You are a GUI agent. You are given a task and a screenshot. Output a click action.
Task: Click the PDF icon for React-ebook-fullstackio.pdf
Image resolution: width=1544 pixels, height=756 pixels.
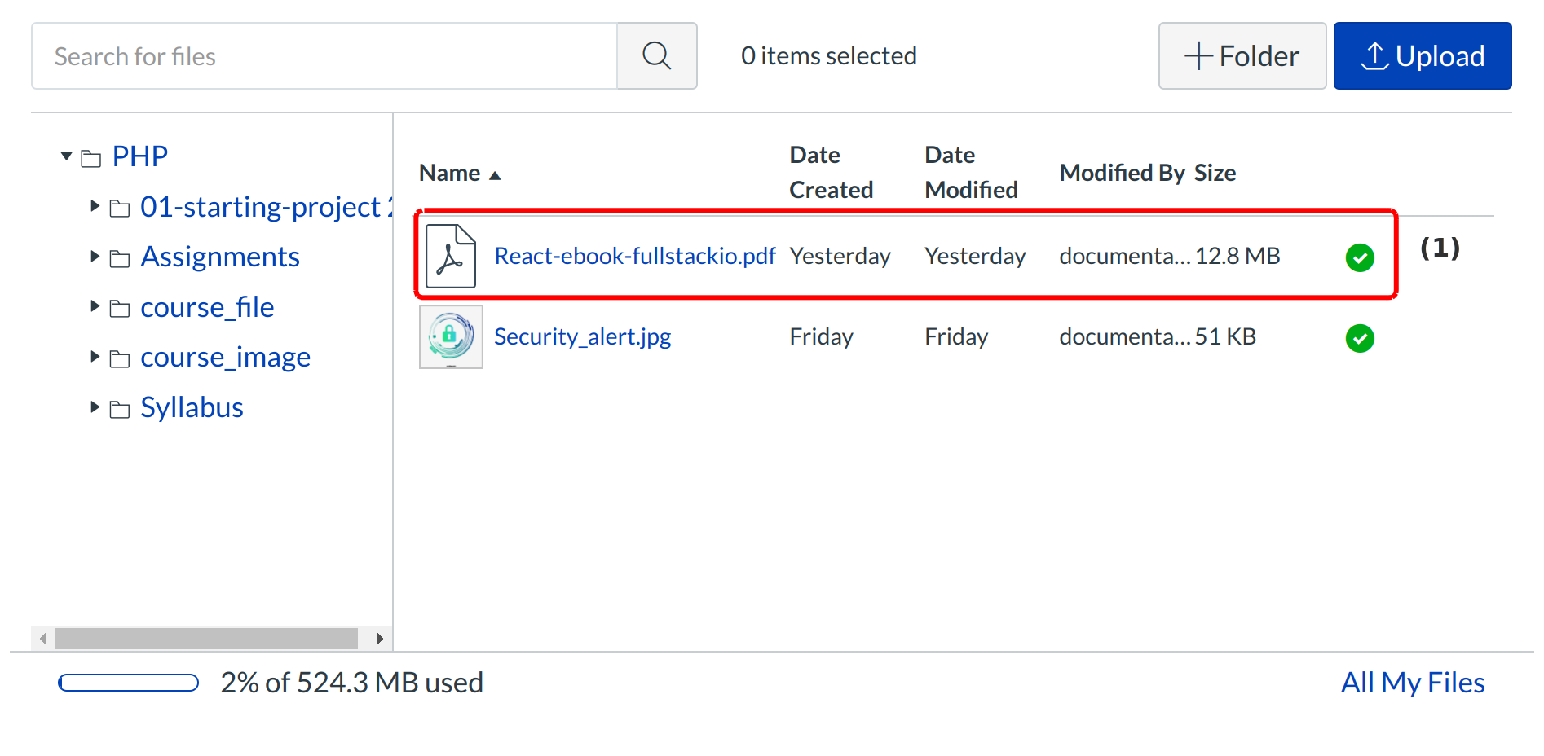coord(451,257)
